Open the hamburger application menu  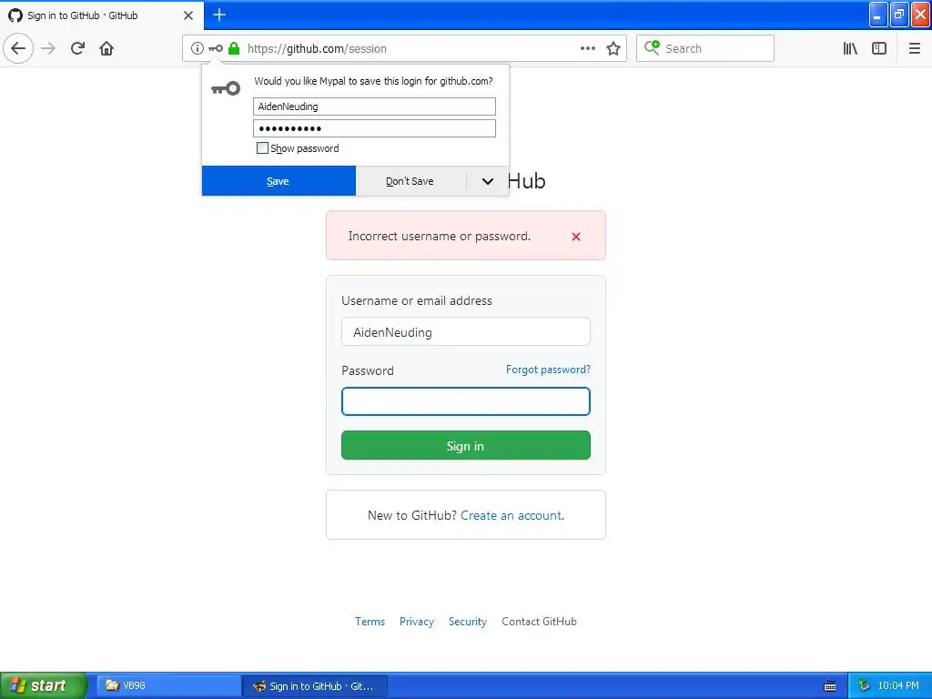[x=914, y=48]
